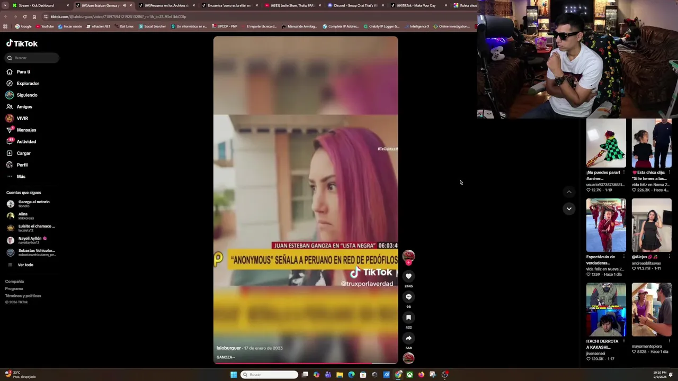Click the TikTok logo
The image size is (678, 381).
pyautogui.click(x=22, y=43)
